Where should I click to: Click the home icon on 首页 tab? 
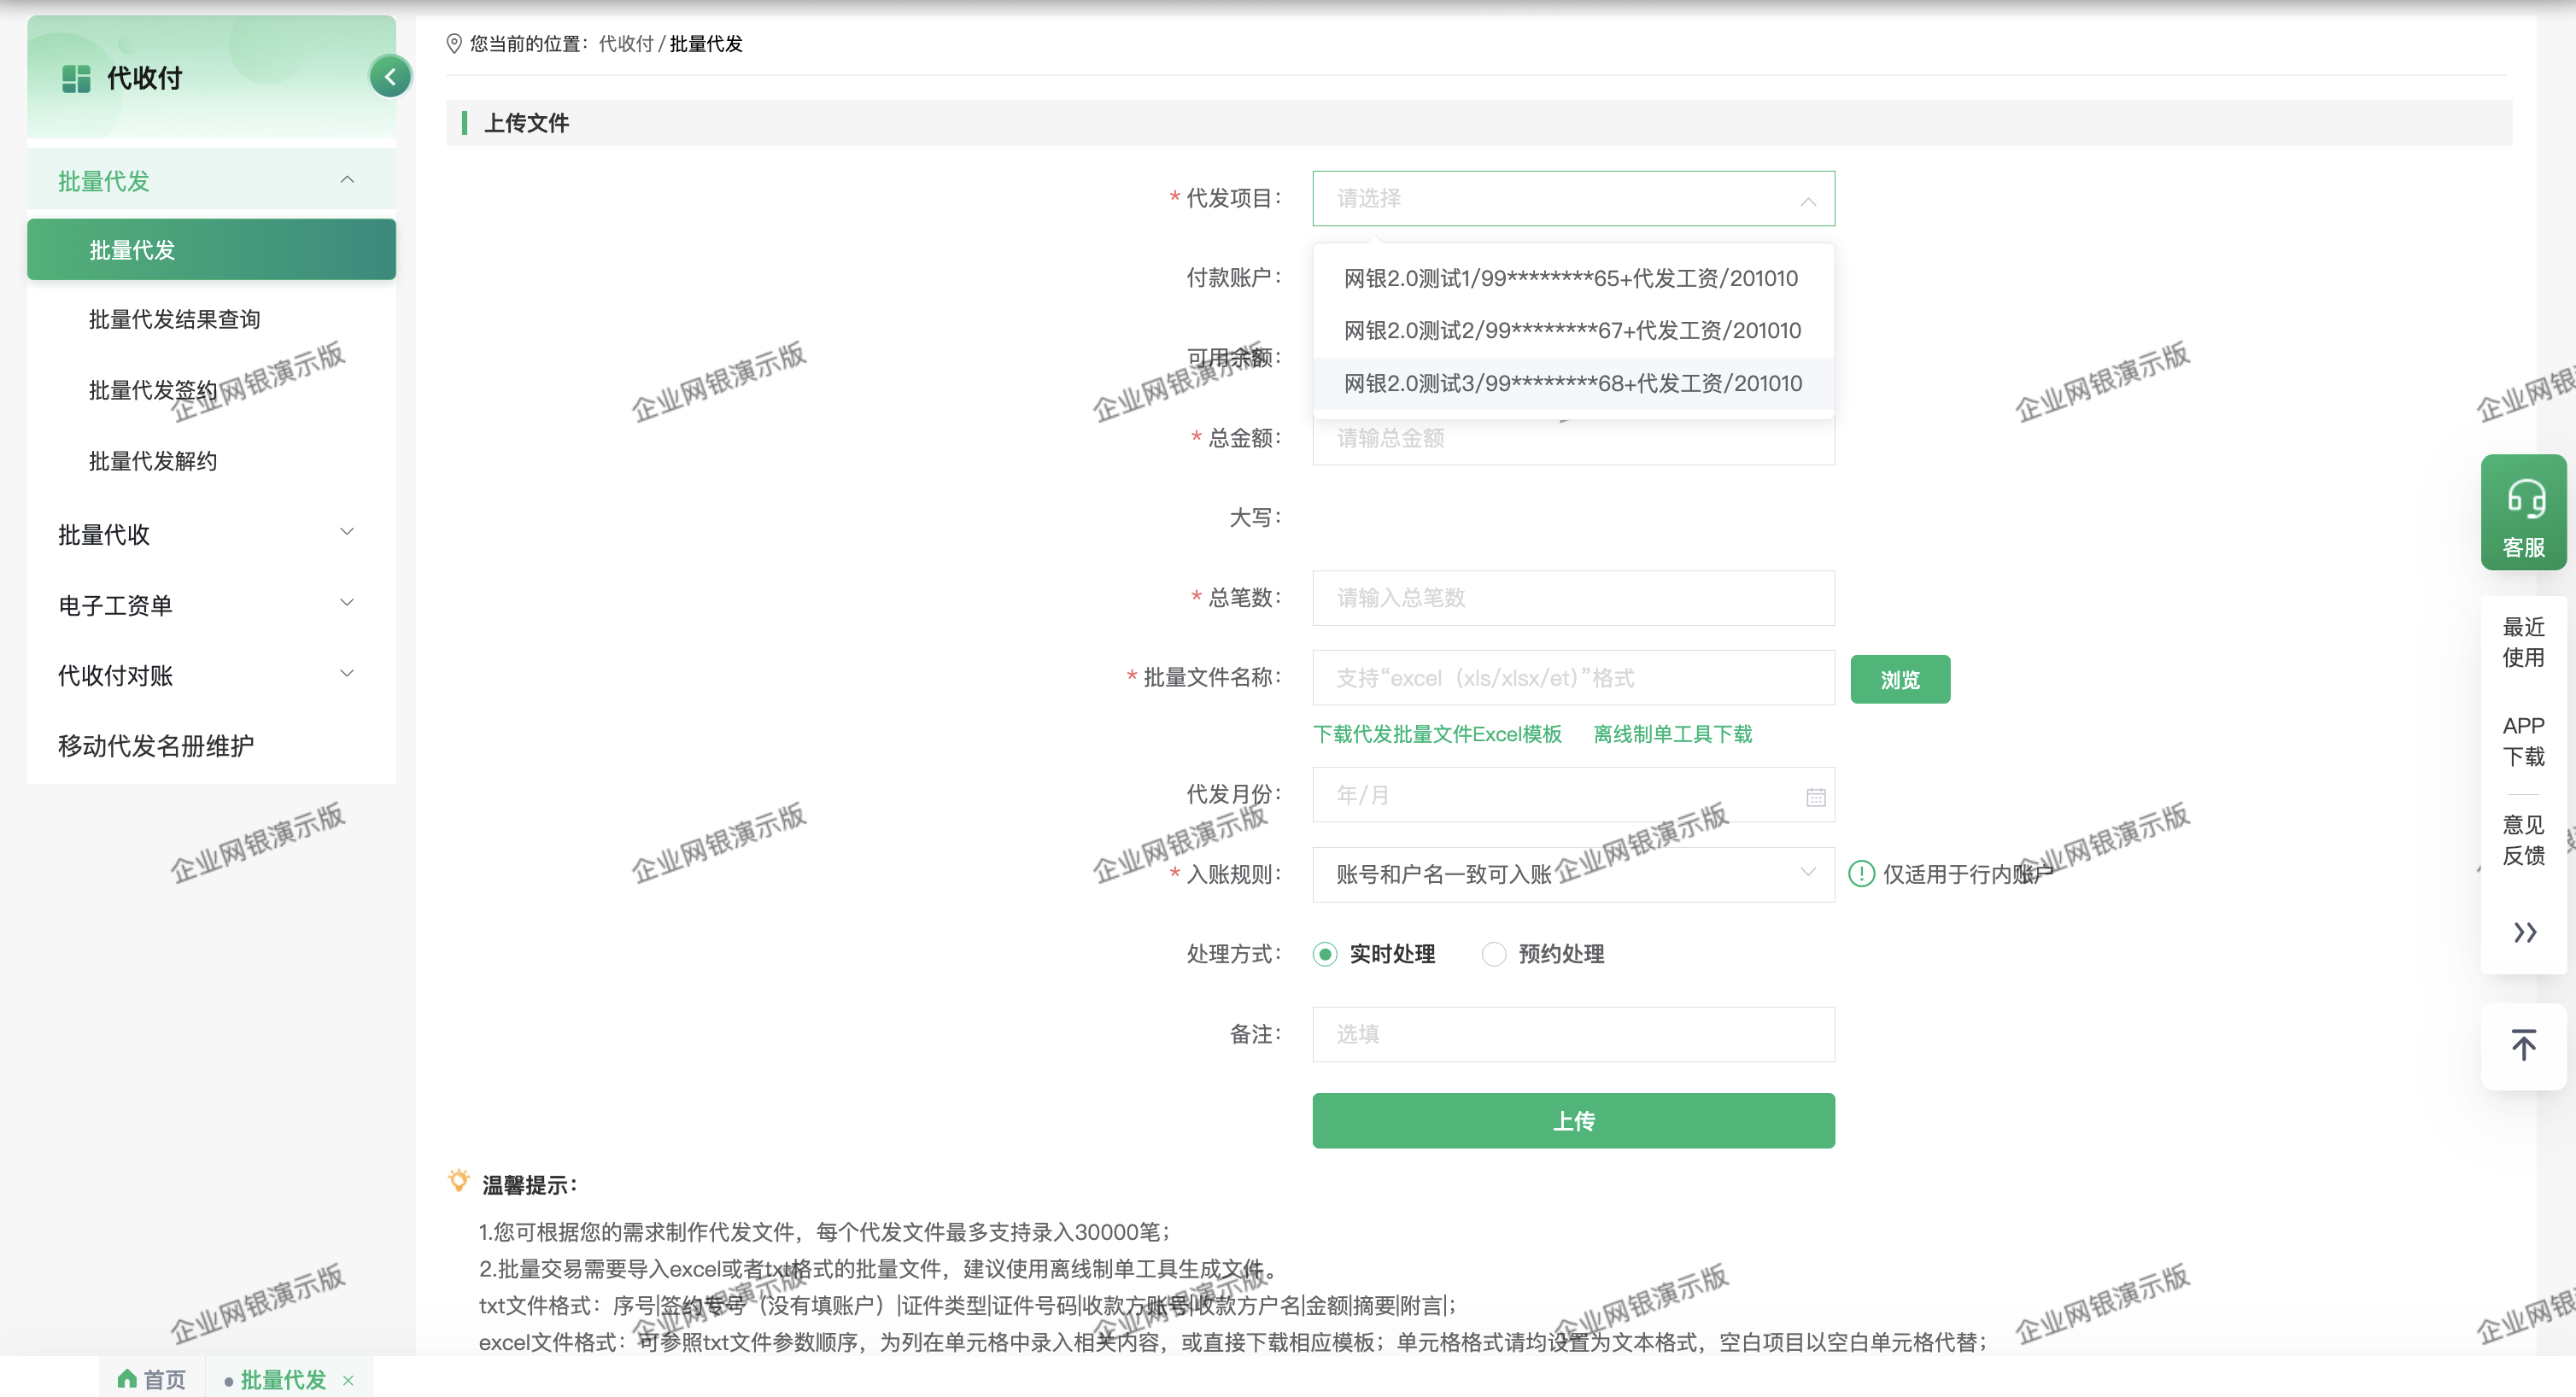[x=127, y=1379]
